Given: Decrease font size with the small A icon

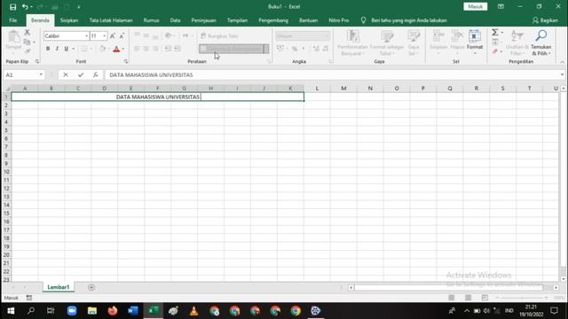Looking at the screenshot, I should pyautogui.click(x=122, y=35).
